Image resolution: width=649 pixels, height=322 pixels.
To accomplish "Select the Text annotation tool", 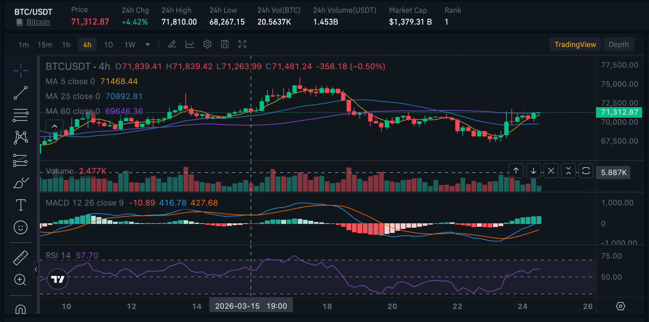I will tap(21, 205).
